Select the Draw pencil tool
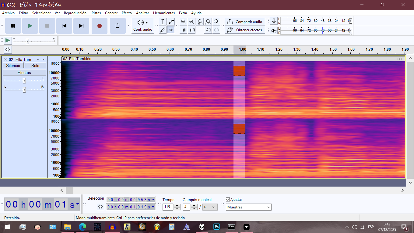 point(163,30)
